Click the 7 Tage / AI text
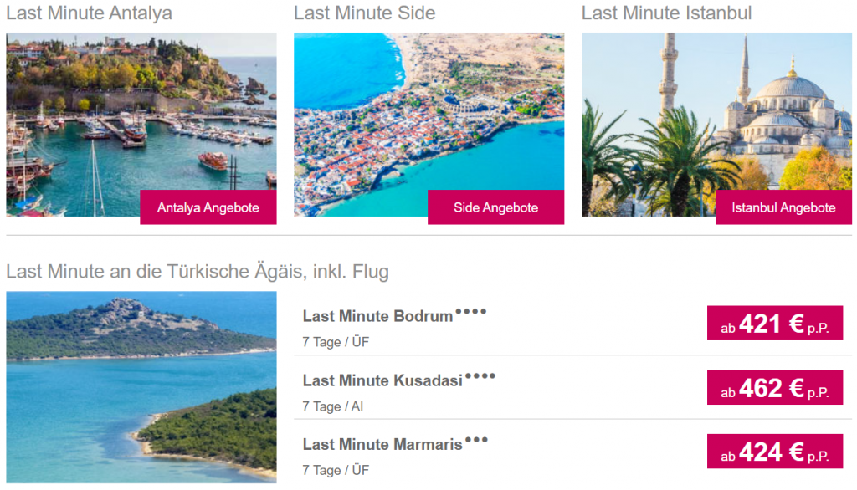This screenshot has width=857, height=490. tap(333, 406)
